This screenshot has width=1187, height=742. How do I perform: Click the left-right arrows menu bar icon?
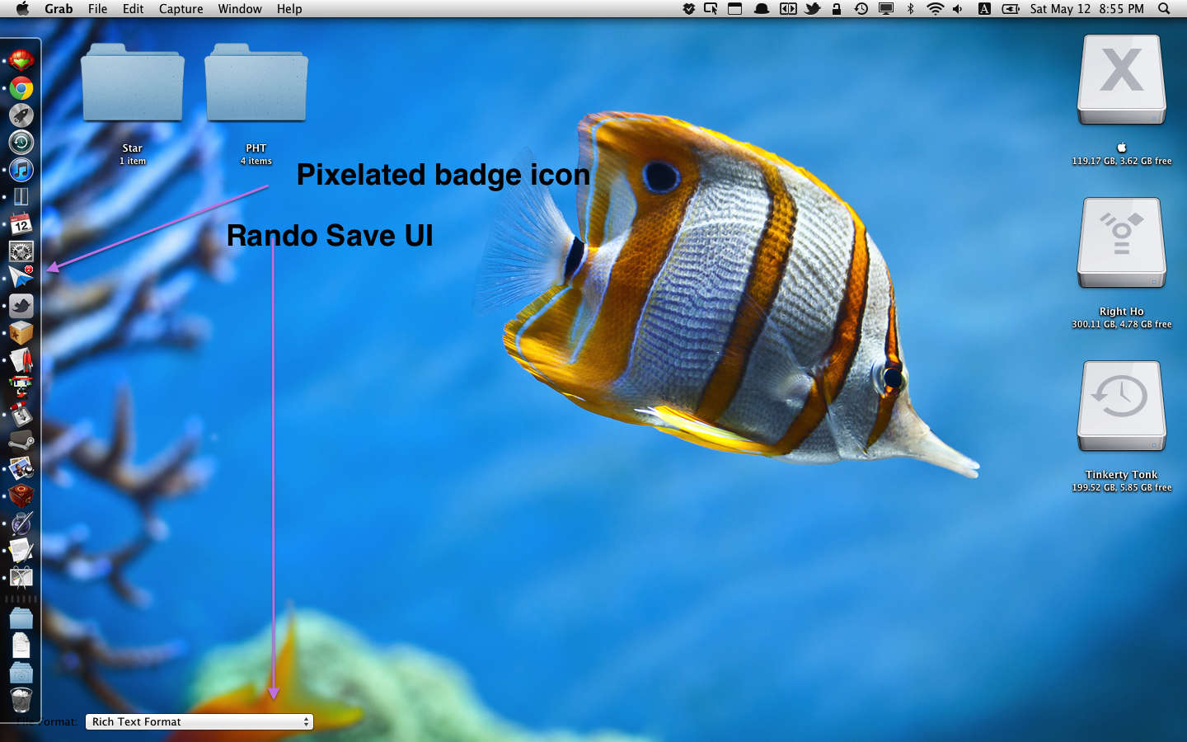pos(788,9)
